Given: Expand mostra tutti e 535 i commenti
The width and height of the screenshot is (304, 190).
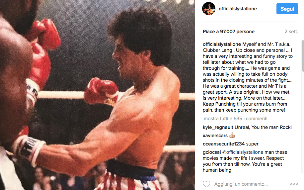Looking at the screenshot, I should 236,119.
